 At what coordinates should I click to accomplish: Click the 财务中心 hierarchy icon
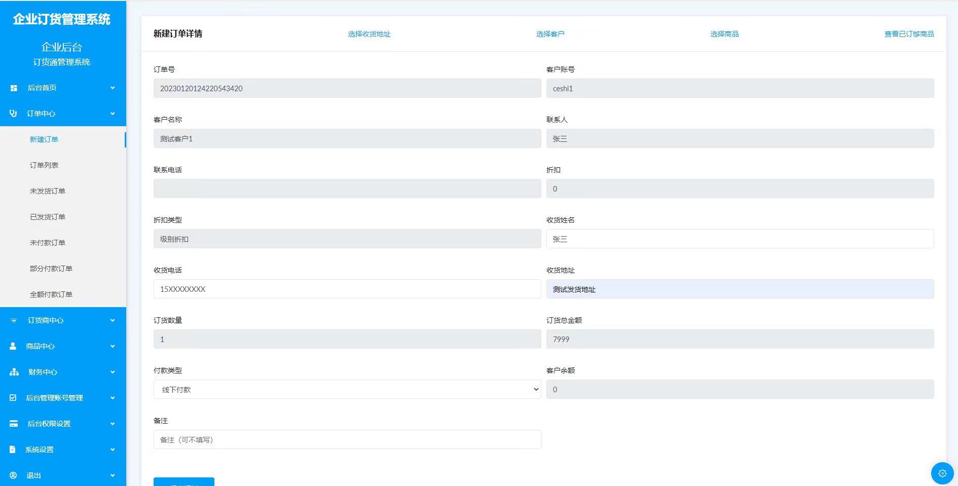click(14, 372)
